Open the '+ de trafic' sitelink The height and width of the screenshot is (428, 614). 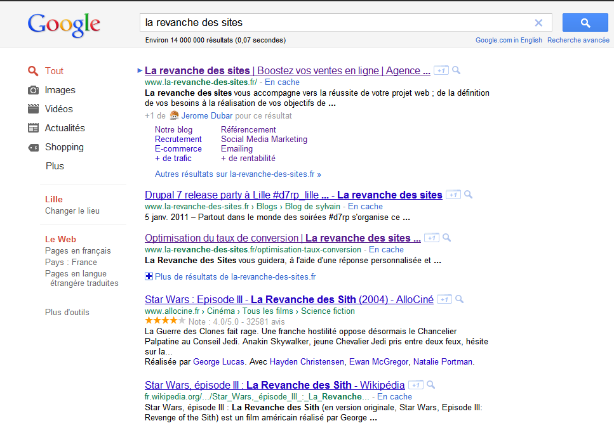click(173, 159)
